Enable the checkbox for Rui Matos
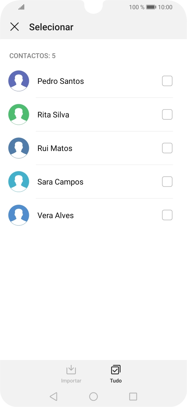Viewport: 187px width, 407px height. coord(167,148)
